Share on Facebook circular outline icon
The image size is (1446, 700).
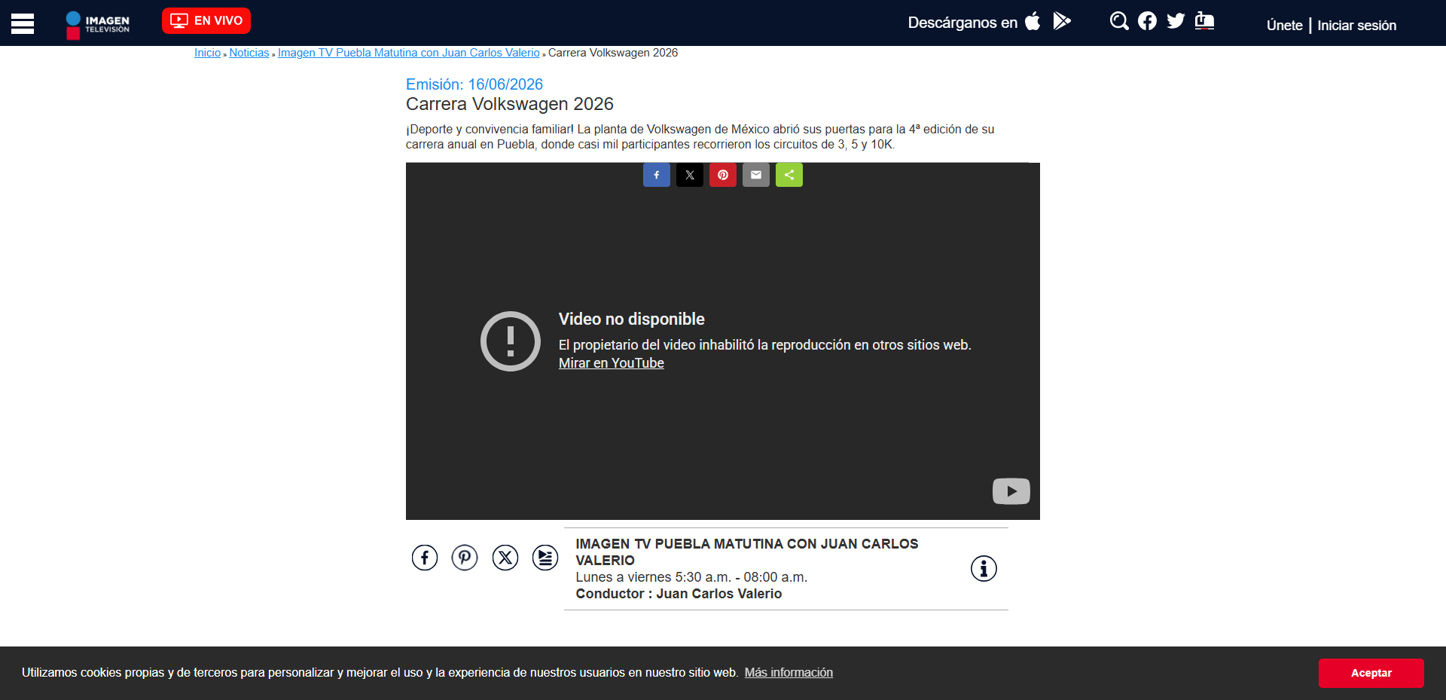tap(425, 558)
